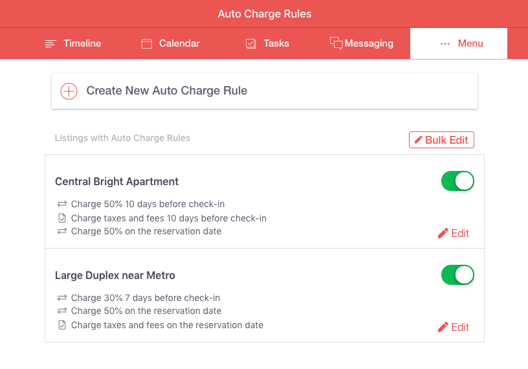Viewport: 528px width, 369px height.
Task: Click the three-dots icon beside Menu
Action: tap(445, 43)
